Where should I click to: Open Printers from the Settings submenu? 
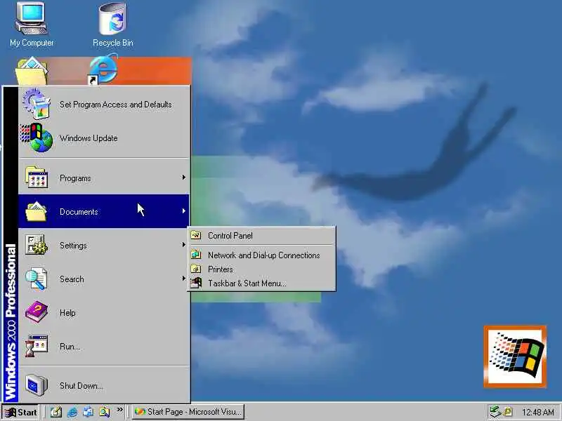(x=261, y=269)
